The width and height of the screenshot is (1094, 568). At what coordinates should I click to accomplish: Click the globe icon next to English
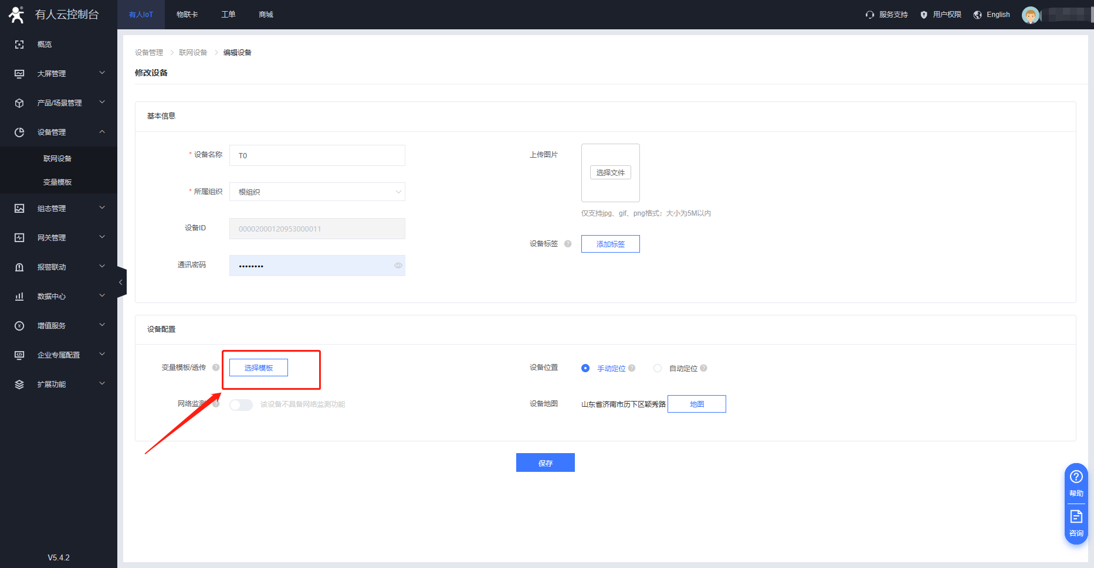[977, 15]
